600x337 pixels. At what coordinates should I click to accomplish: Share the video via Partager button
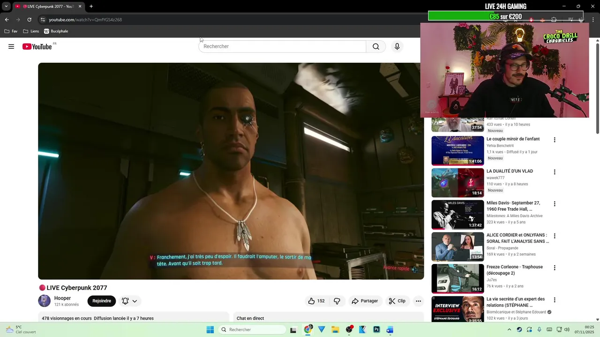pyautogui.click(x=365, y=301)
